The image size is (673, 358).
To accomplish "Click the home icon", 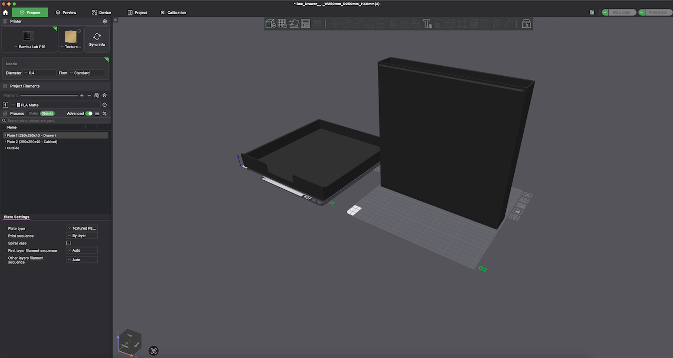I will (6, 12).
